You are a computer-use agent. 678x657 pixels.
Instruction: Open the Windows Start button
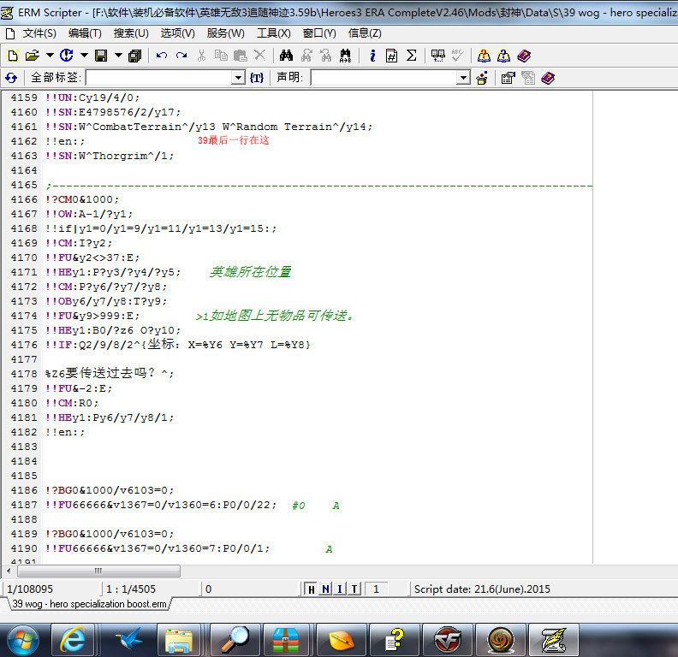22,640
